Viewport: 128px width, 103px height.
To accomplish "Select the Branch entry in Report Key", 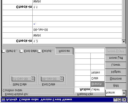I will (x=97, y=84).
